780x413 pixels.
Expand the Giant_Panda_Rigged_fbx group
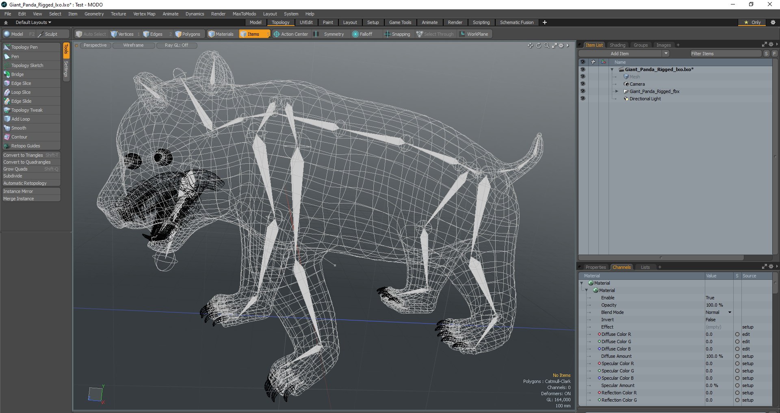(617, 91)
